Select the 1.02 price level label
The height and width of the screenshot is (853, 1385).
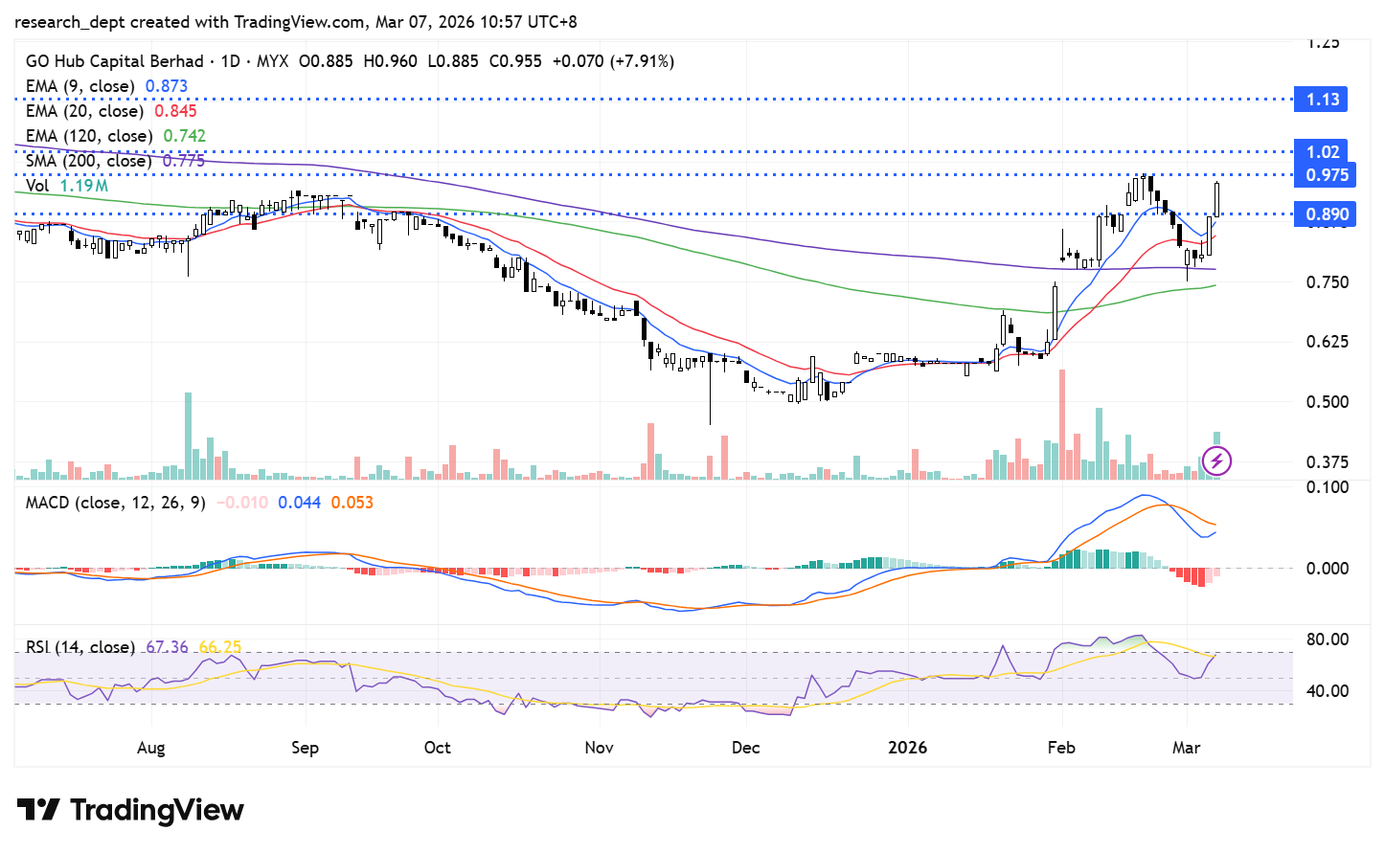1322,152
